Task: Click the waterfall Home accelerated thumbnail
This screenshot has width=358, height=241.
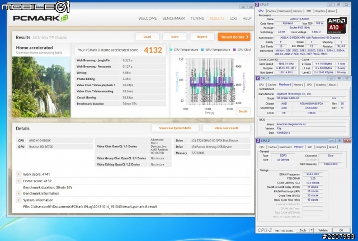Action: click(41, 87)
